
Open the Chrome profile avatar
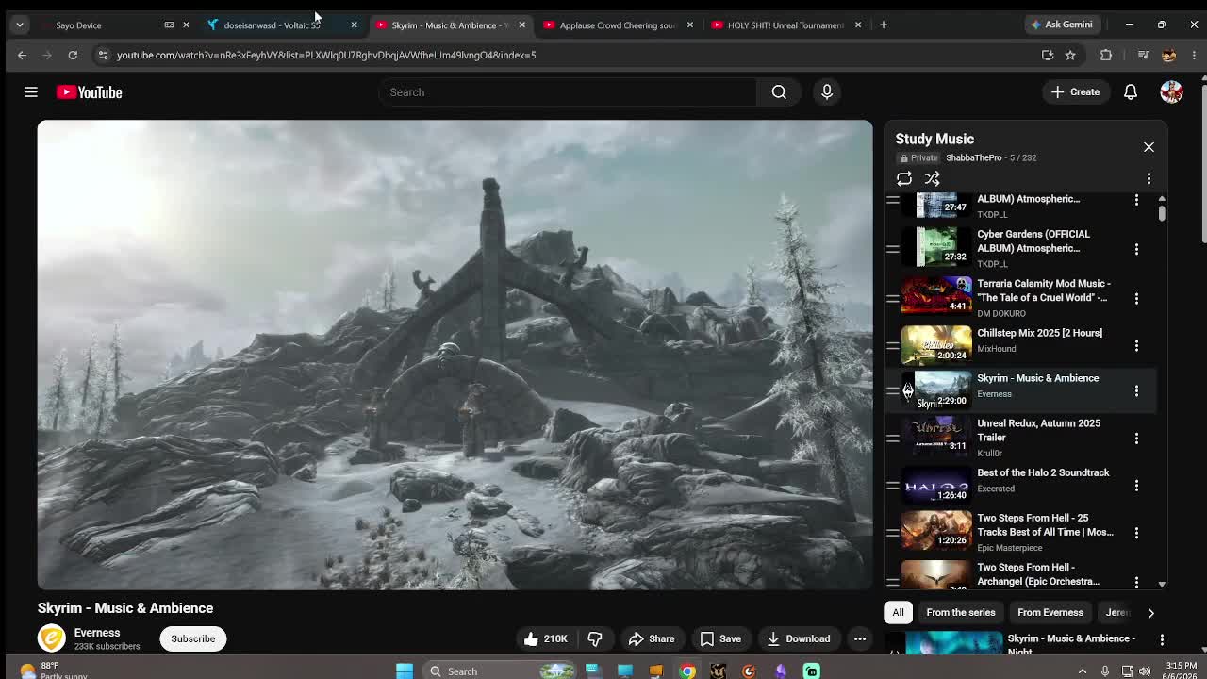(x=1169, y=55)
